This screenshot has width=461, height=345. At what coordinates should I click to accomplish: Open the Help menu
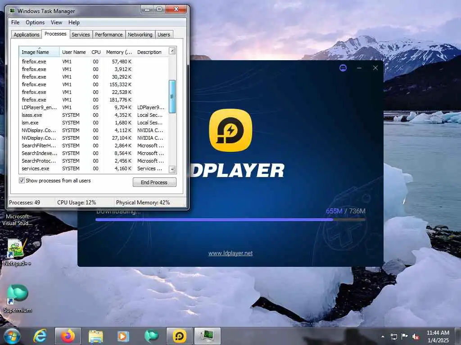74,22
